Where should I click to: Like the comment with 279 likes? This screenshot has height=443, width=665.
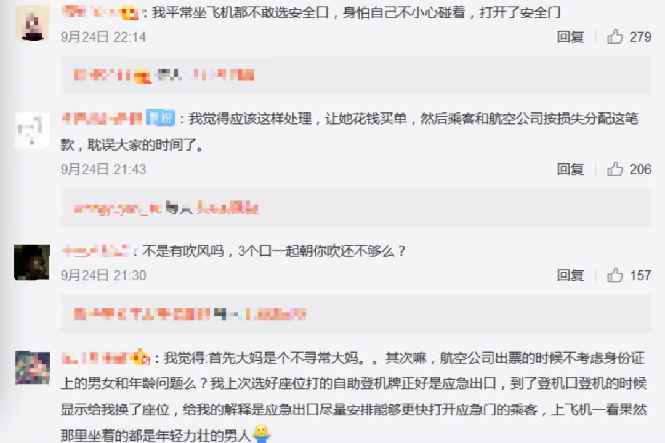(x=615, y=37)
